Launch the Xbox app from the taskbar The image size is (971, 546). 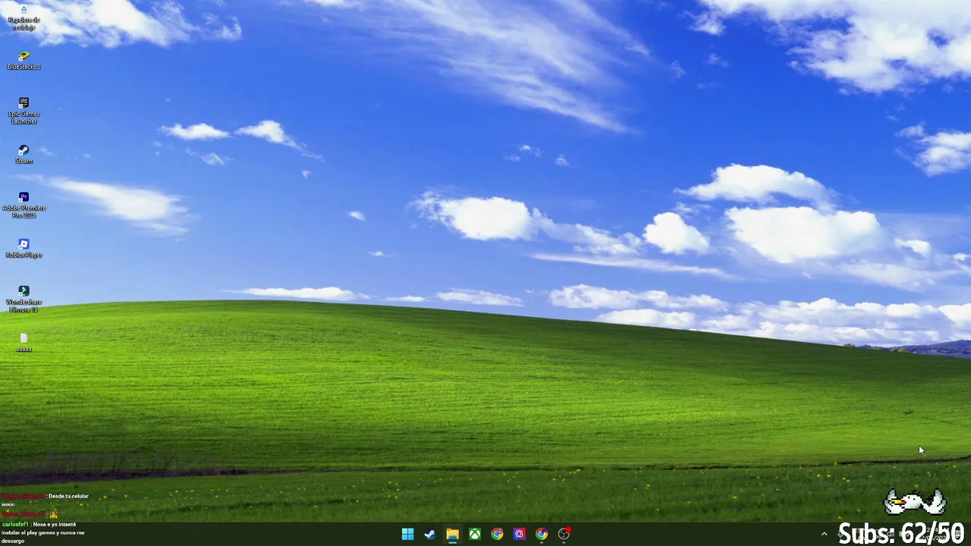click(x=475, y=534)
